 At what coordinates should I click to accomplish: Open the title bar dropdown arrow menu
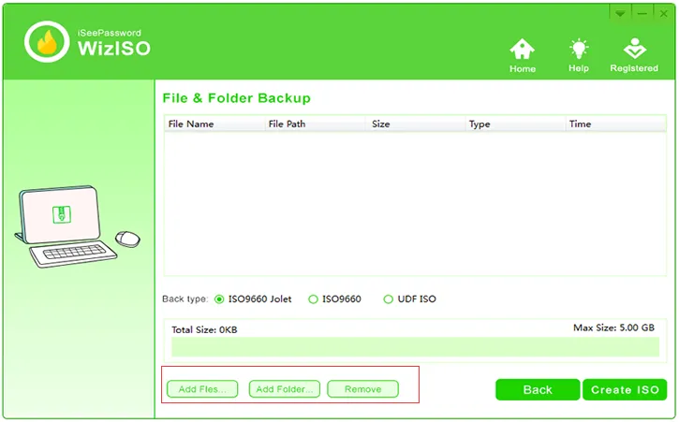620,13
